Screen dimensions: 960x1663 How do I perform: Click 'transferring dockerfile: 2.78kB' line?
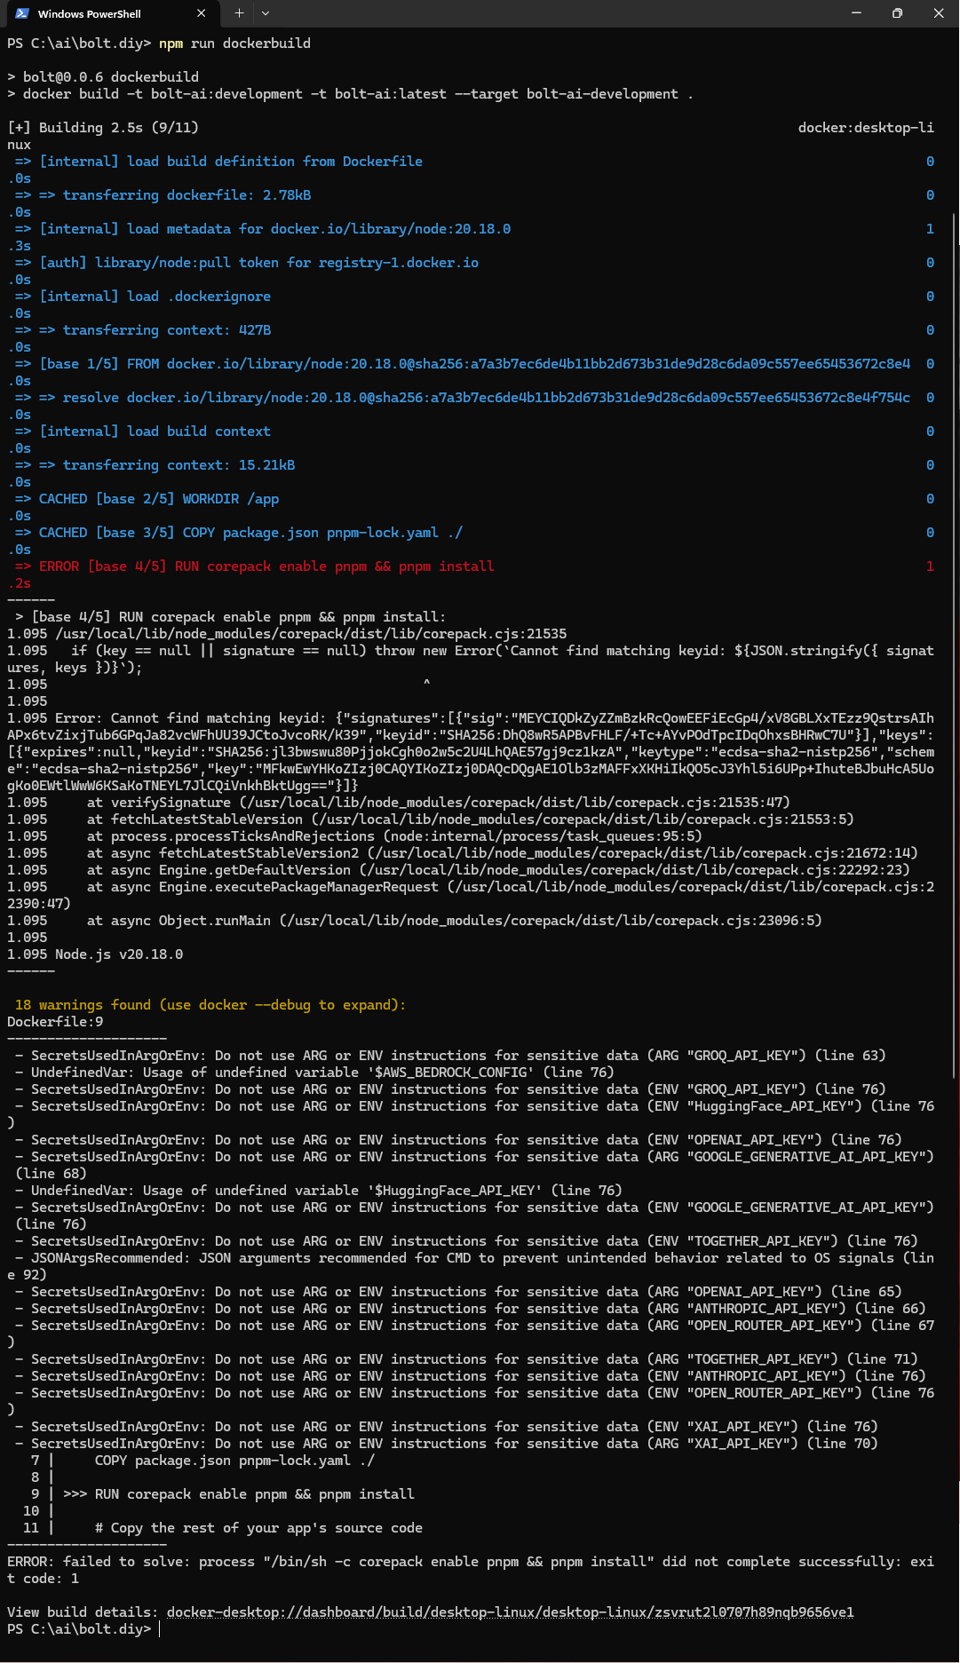click(163, 194)
